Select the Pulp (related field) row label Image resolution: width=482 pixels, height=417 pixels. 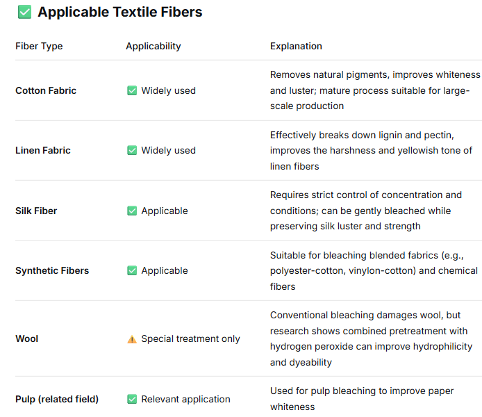(x=57, y=399)
